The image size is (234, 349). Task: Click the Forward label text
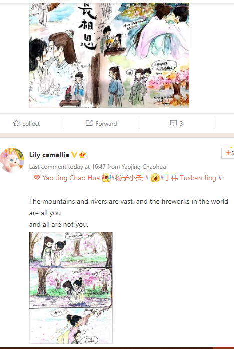pos(106,123)
